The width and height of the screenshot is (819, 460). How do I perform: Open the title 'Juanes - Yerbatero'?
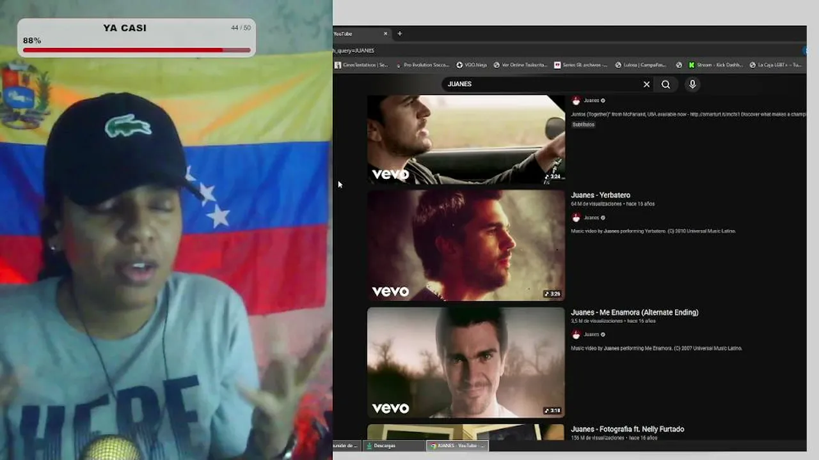600,195
